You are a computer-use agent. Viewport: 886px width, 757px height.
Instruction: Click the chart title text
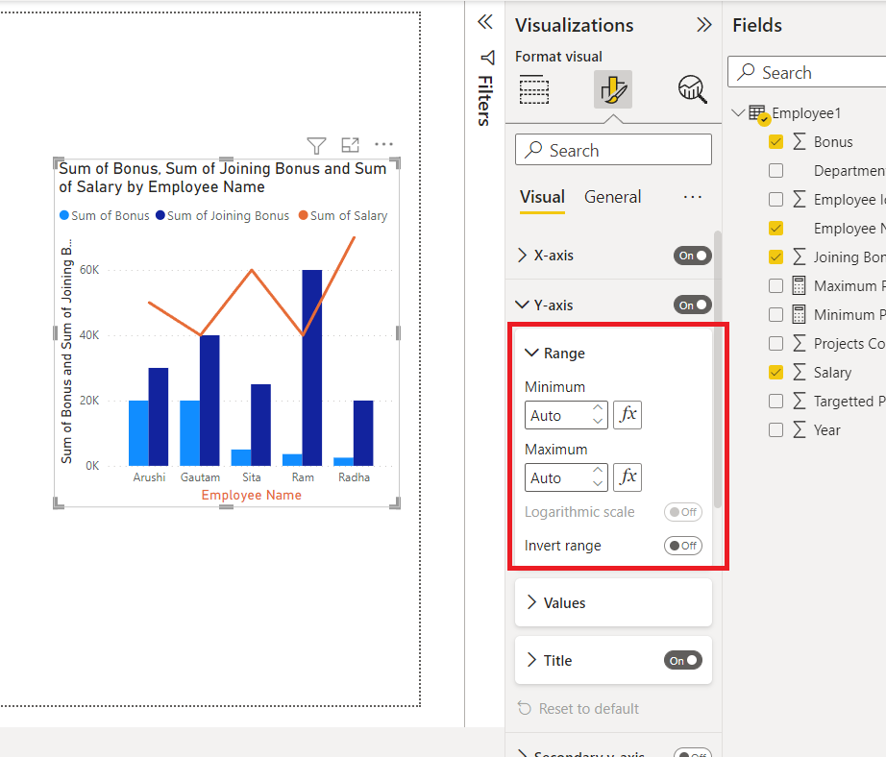(223, 178)
